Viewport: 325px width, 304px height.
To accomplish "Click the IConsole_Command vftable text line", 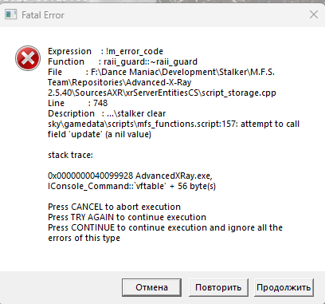I will [x=131, y=186].
